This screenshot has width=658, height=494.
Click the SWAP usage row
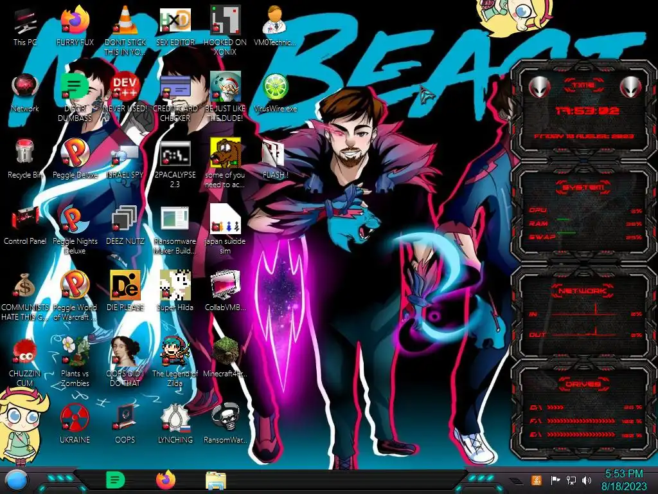pos(585,237)
